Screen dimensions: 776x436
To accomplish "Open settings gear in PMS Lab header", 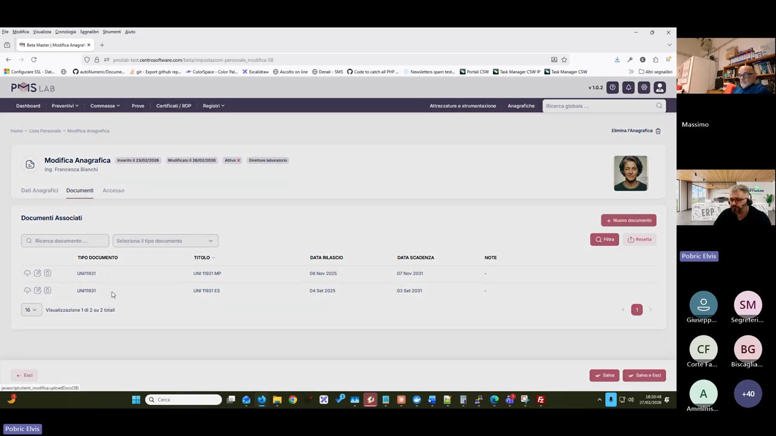I will pyautogui.click(x=644, y=88).
